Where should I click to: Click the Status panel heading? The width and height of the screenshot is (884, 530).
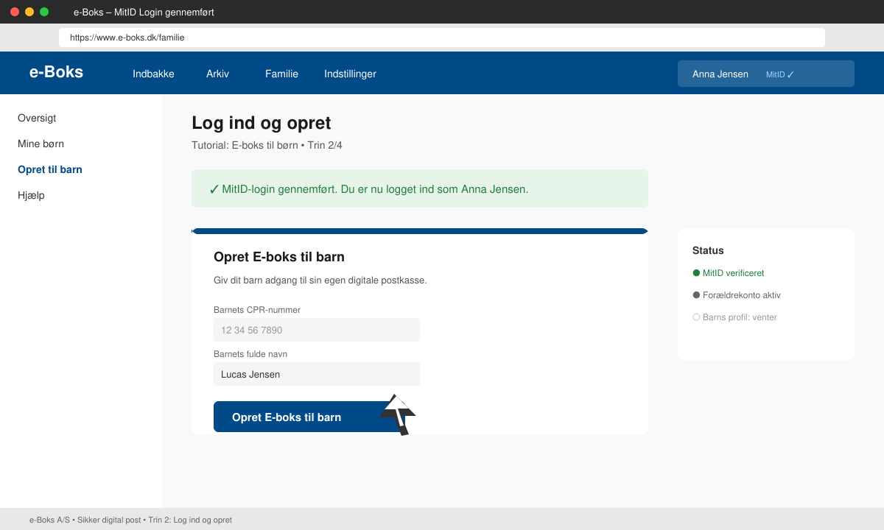click(708, 250)
